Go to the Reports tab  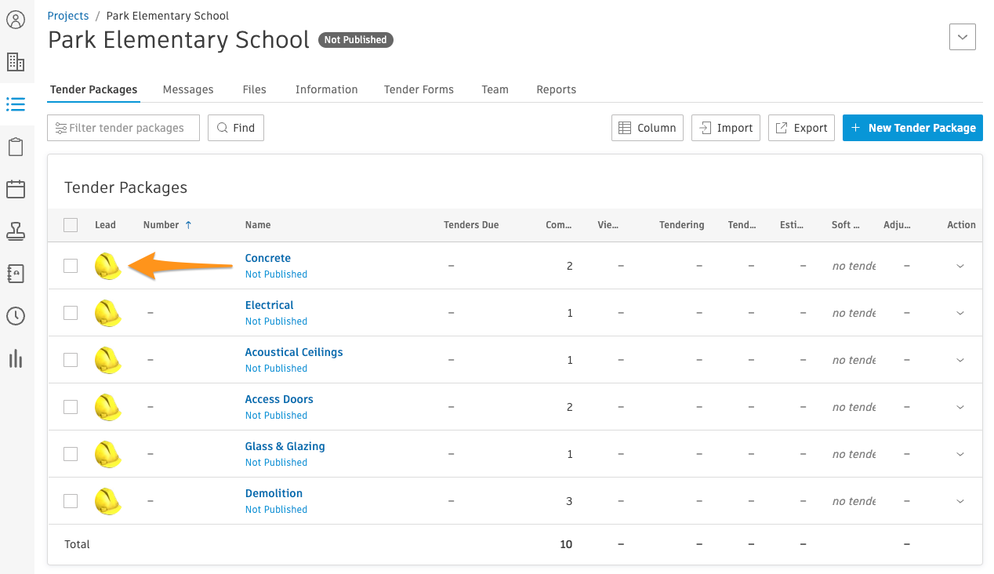[x=556, y=89]
